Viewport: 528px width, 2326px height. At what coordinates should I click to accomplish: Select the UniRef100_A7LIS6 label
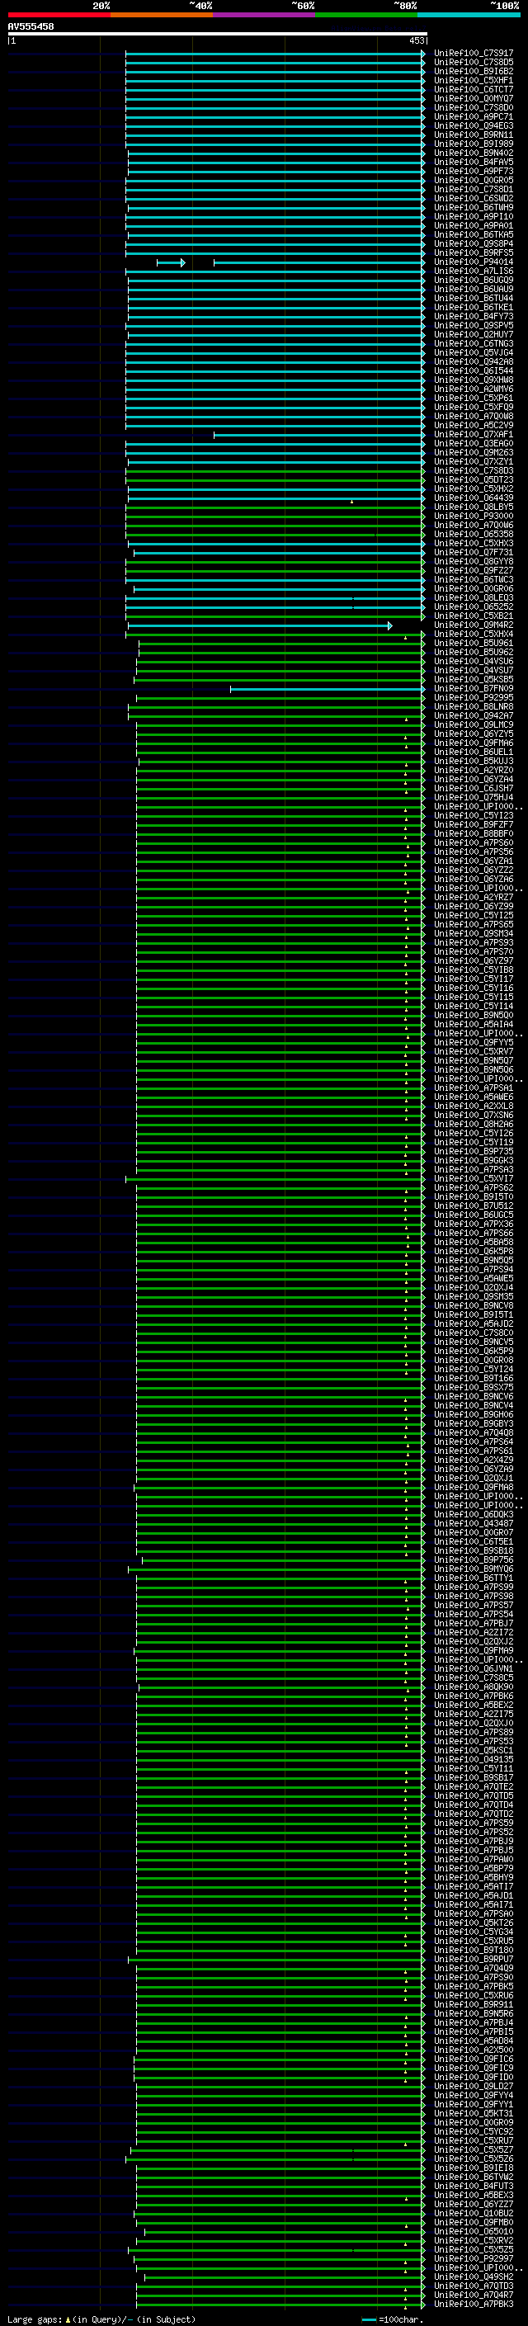(x=474, y=271)
